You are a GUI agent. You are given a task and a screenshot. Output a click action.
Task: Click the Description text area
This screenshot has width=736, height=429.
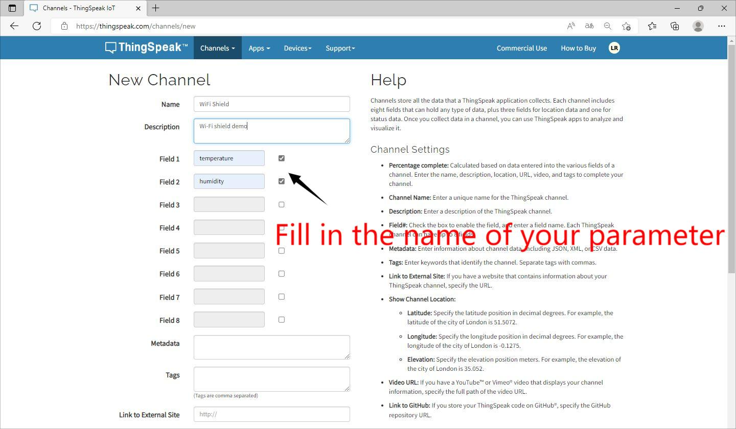coord(272,131)
